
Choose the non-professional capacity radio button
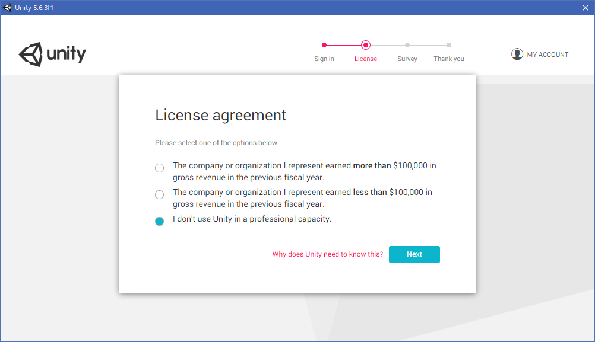(159, 221)
